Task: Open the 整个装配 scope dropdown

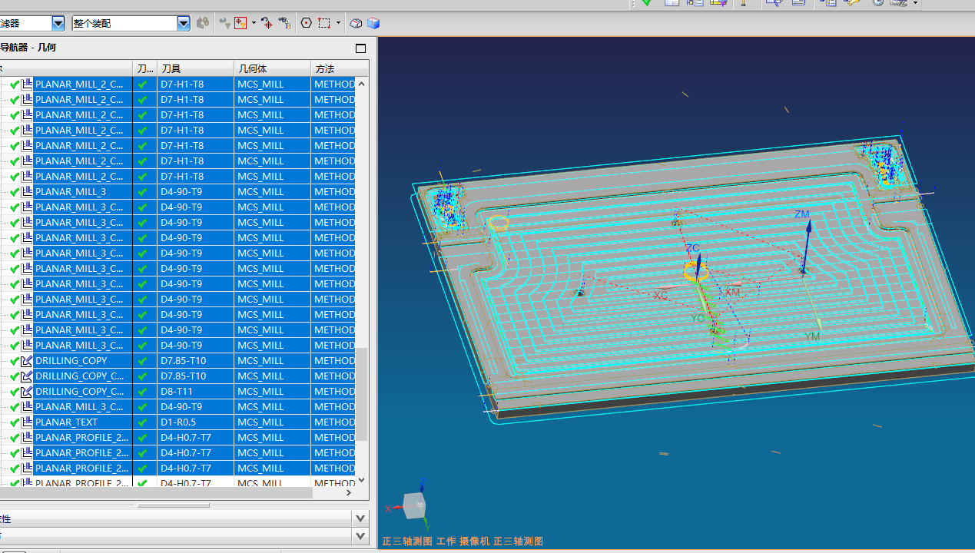Action: (x=183, y=24)
